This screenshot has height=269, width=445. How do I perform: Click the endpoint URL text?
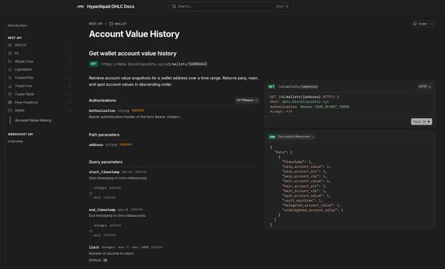tap(154, 64)
